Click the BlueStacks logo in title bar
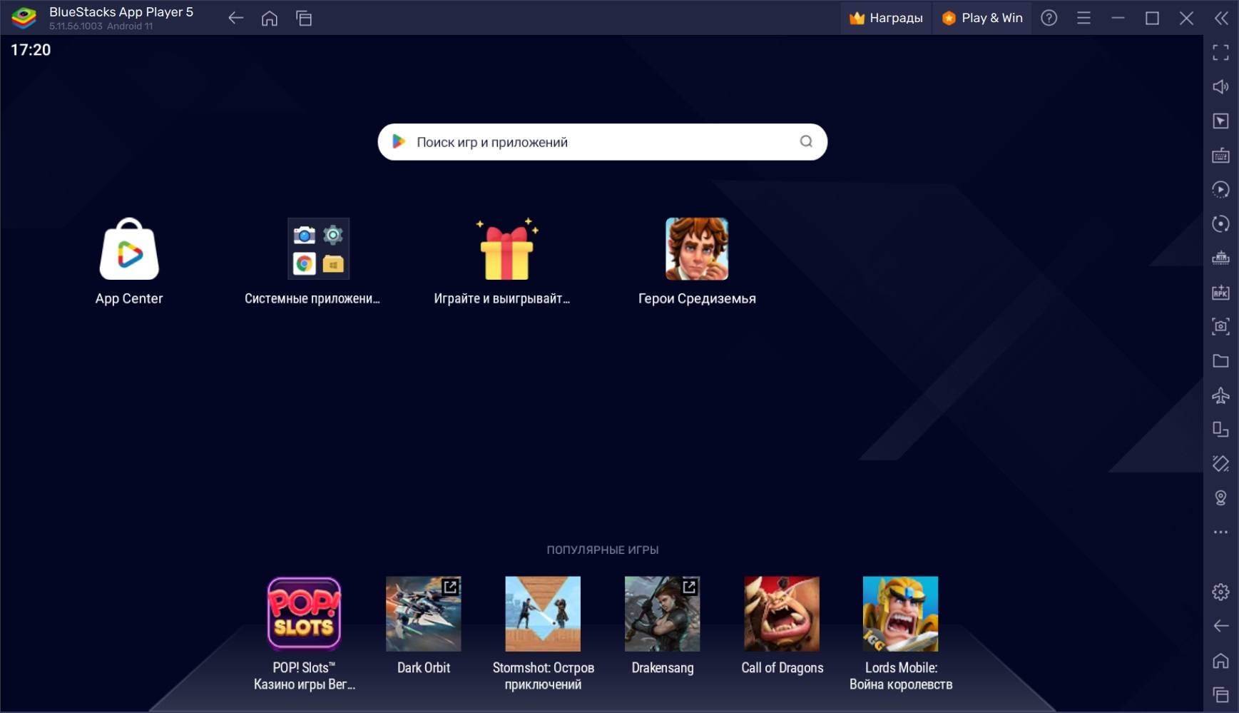This screenshot has height=713, width=1239. click(24, 18)
